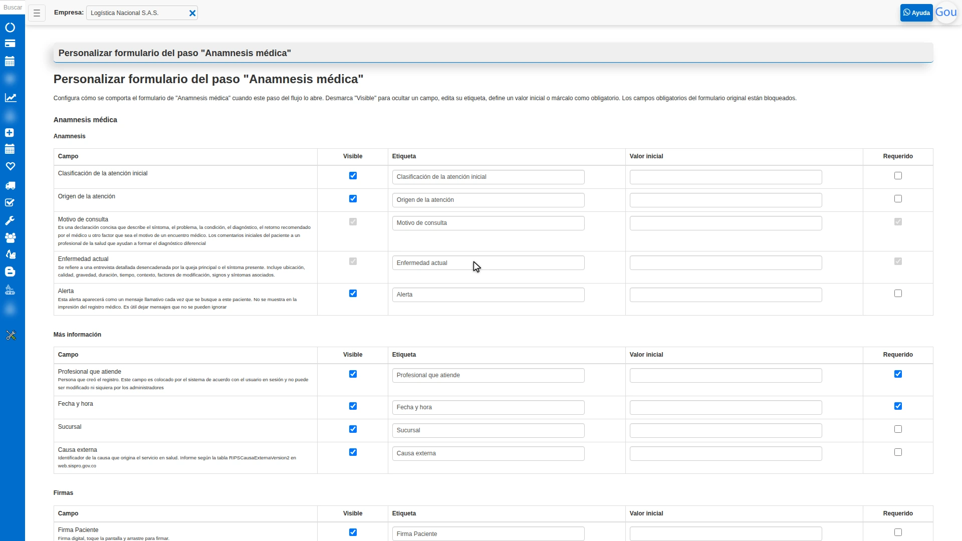
Task: Toggle Visible checkbox for Sucursal
Action: point(353,429)
